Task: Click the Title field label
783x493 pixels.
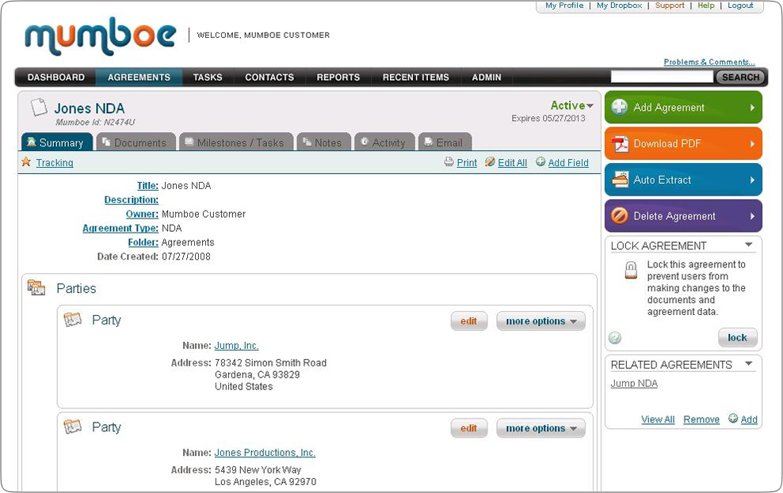Action: coord(148,186)
